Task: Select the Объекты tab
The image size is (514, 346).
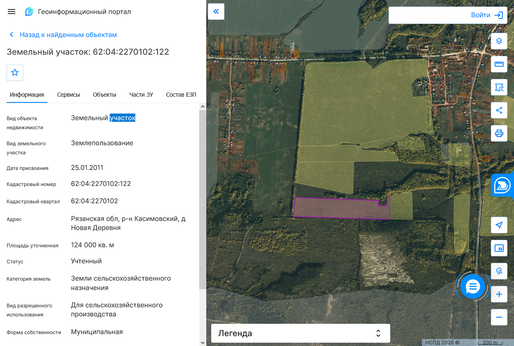Action: tap(104, 95)
